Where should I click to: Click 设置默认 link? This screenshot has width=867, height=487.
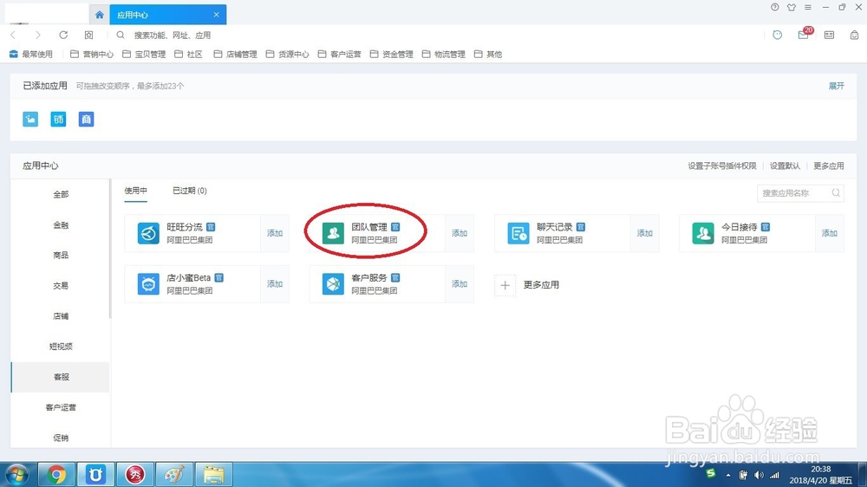click(x=785, y=166)
